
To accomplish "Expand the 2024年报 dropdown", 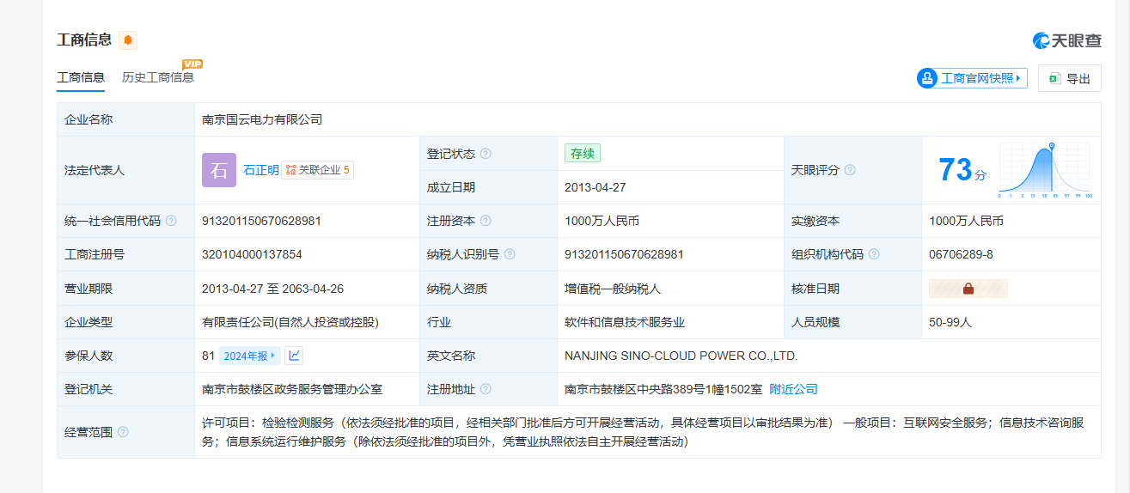I will pos(249,356).
